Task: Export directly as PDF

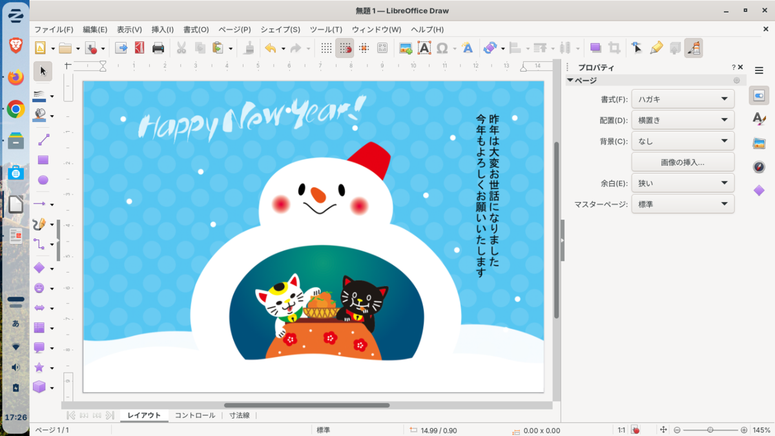Action: (x=139, y=48)
